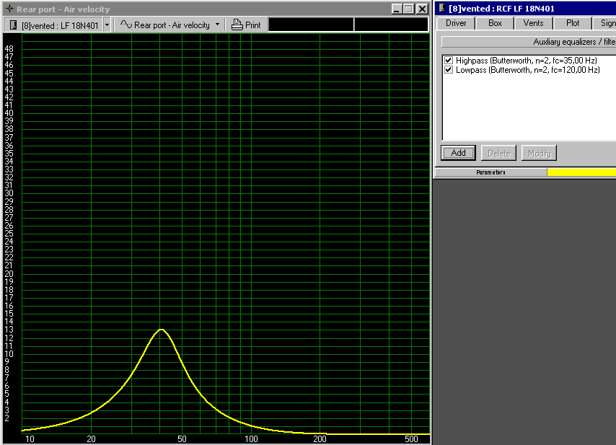This screenshot has width=616, height=445.
Task: Minimize the Rear port - Air velocity window
Action: point(397,9)
